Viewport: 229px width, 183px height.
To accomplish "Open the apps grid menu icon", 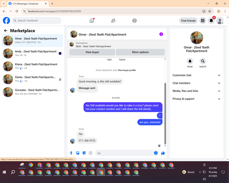I will coord(202,21).
